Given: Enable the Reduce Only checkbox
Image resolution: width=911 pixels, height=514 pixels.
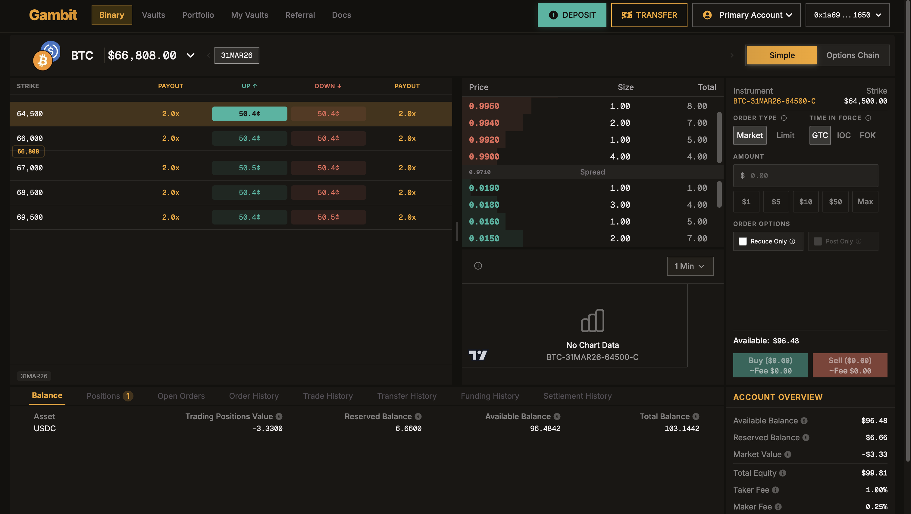Looking at the screenshot, I should click(743, 241).
